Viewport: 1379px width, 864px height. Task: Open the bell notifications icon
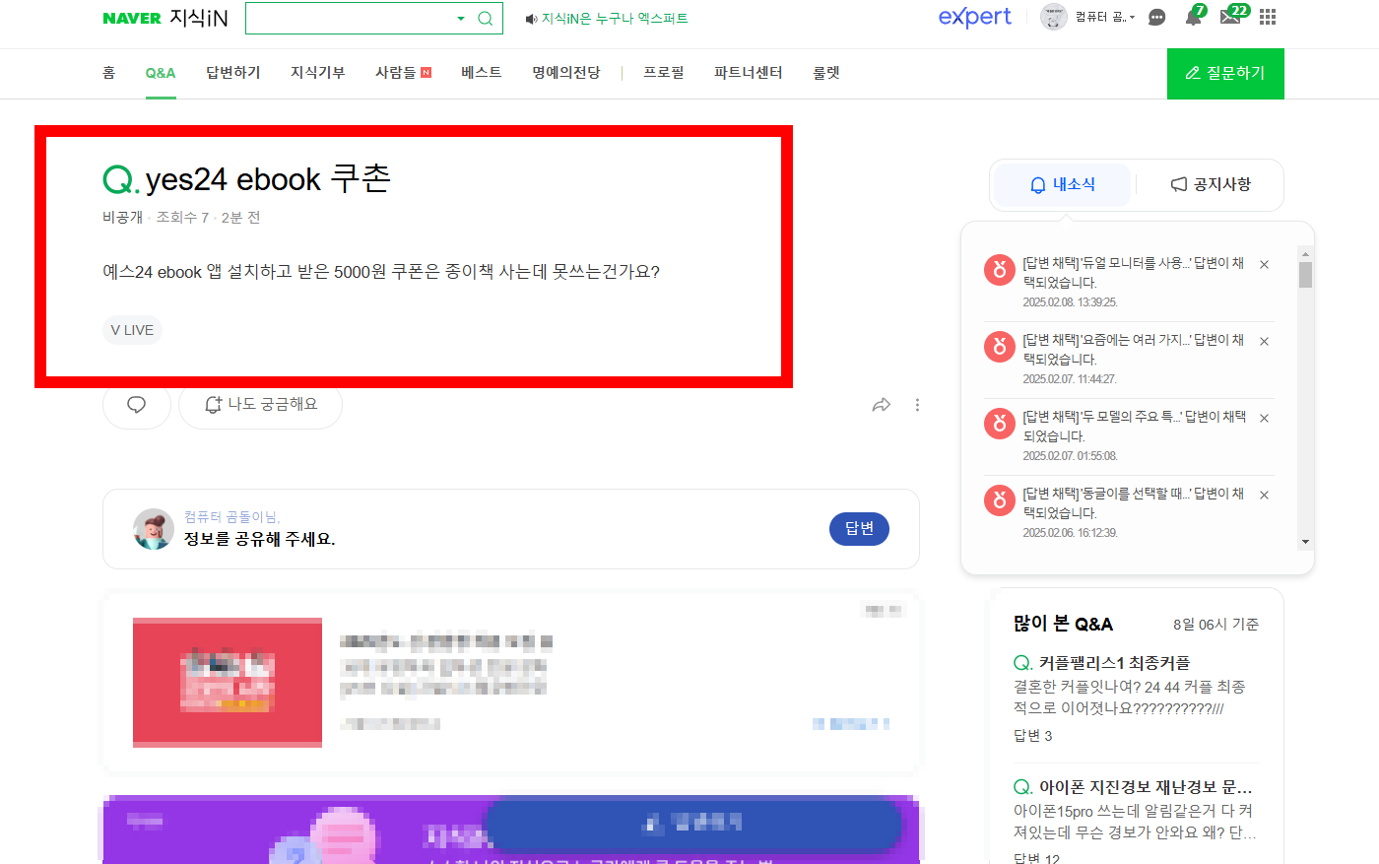click(1194, 16)
